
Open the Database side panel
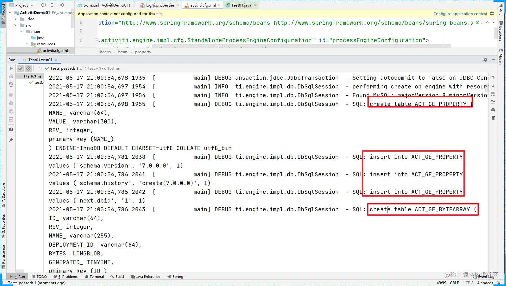(501, 32)
